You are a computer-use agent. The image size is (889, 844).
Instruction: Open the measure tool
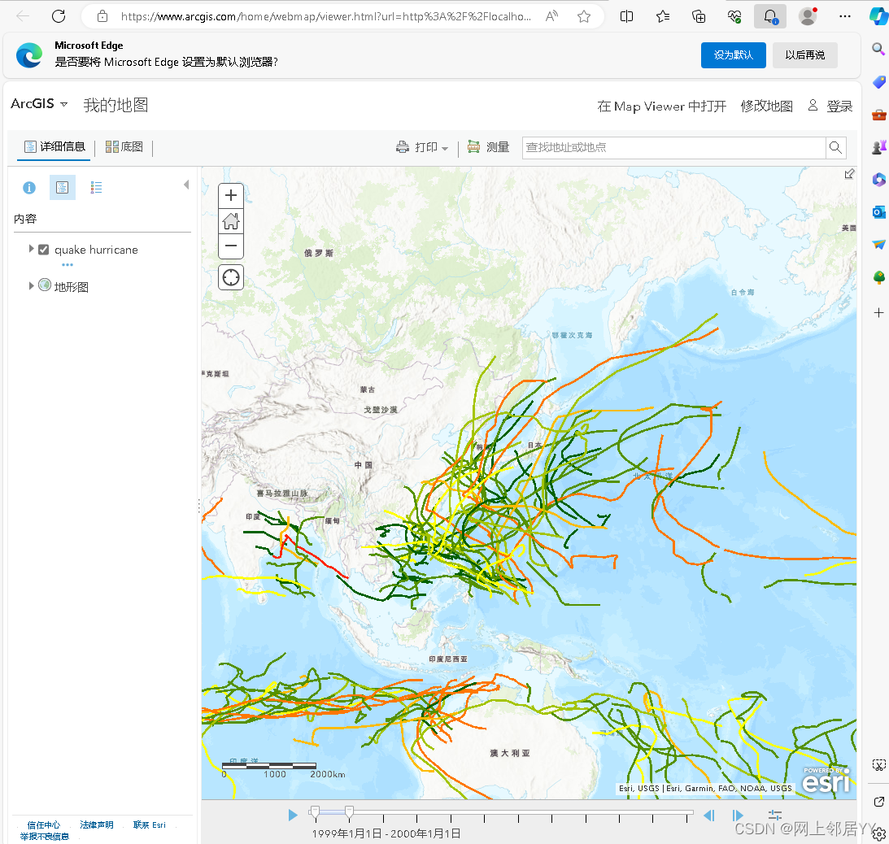(488, 147)
